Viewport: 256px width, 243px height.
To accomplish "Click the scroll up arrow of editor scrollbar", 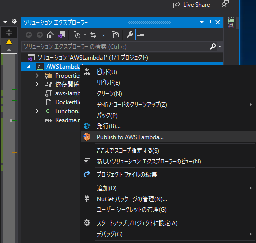I will pyautogui.click(x=9, y=49).
